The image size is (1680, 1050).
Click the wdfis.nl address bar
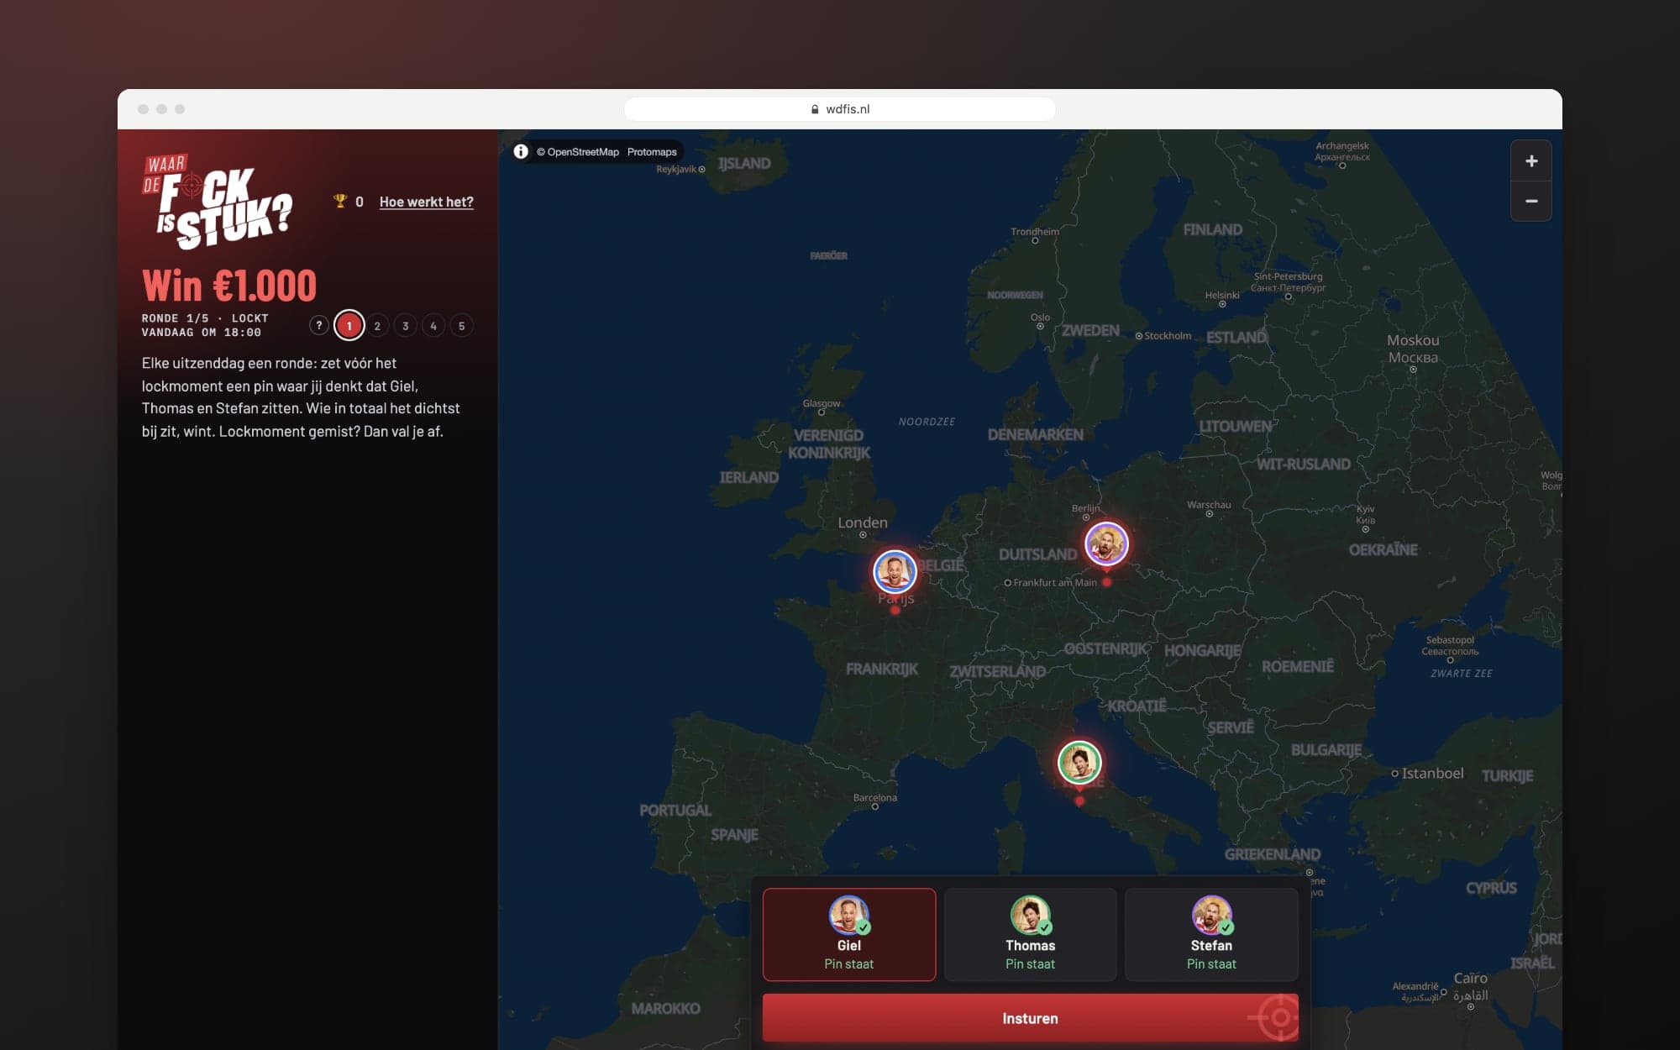840,109
